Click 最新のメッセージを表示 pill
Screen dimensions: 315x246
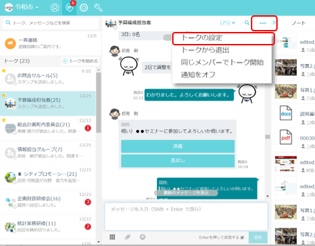pos(186,193)
